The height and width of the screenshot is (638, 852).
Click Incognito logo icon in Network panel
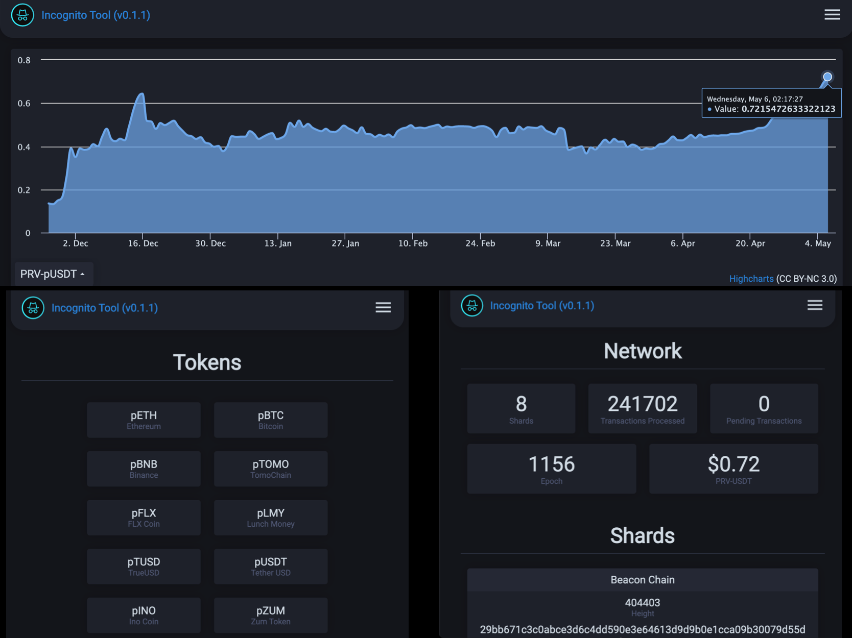click(472, 306)
